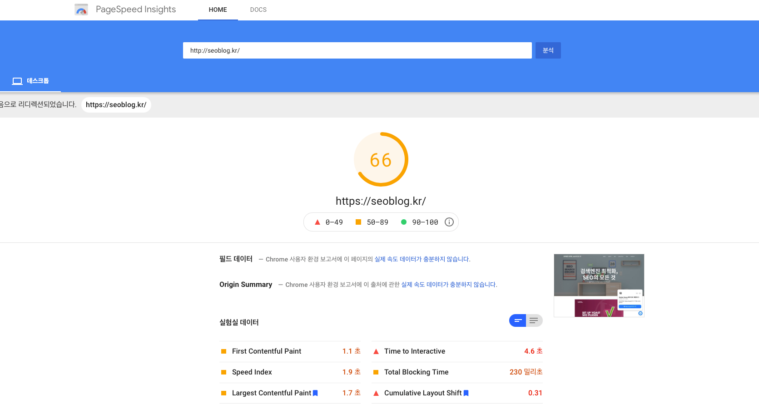
Task: Click orange square beside Largest Contentful Paint
Action: coord(223,393)
